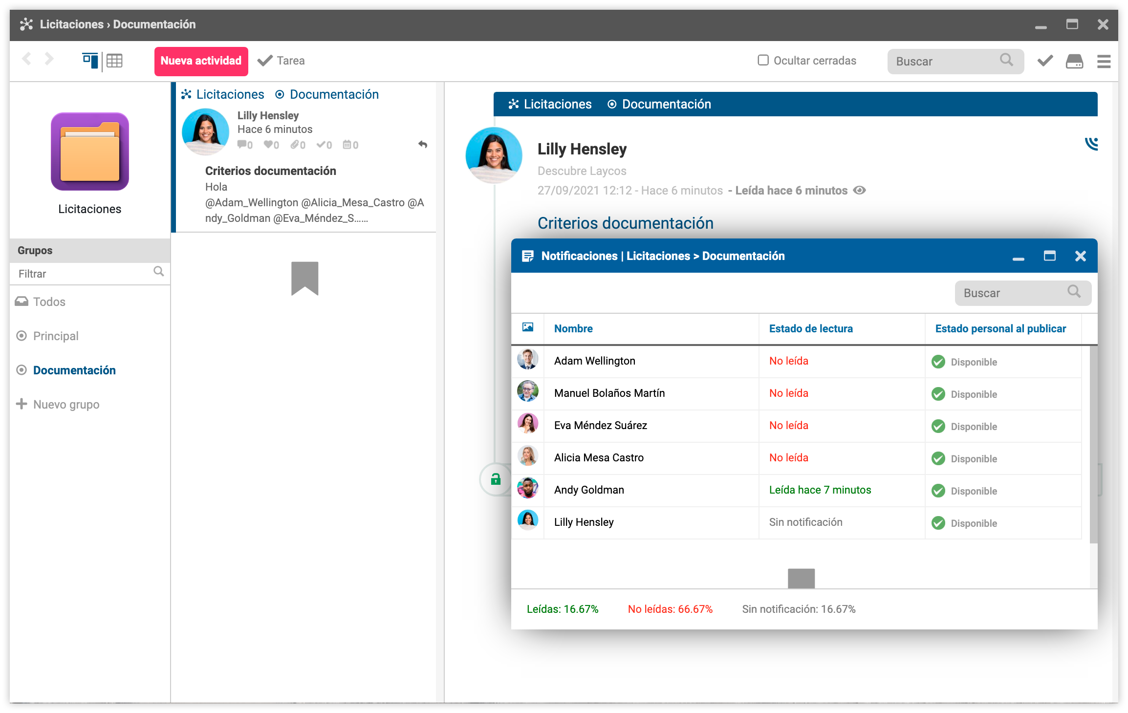Click the magnifier in main search box
The width and height of the screenshot is (1128, 713).
coord(1007,60)
